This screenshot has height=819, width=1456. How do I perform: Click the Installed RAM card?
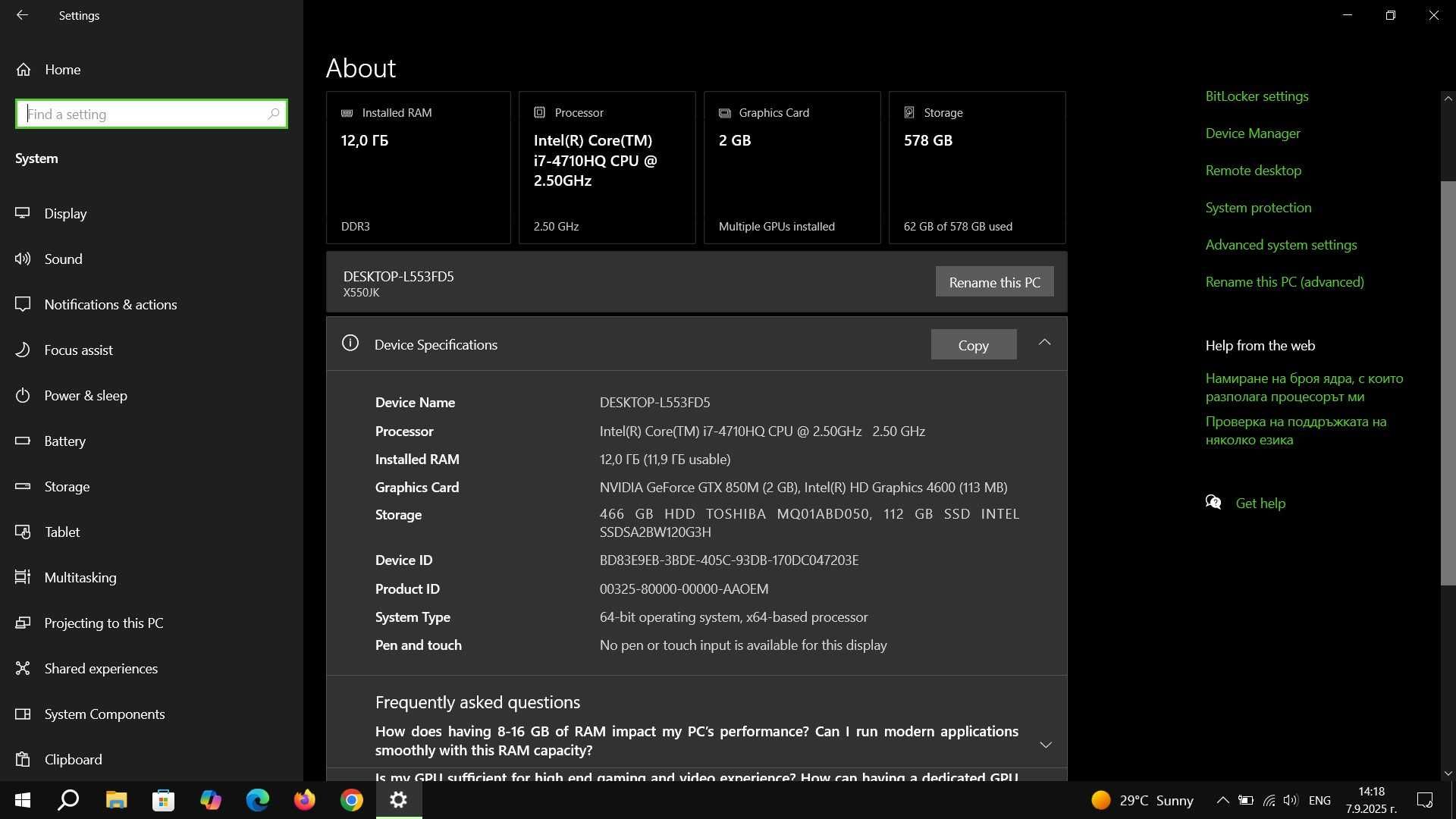coord(419,168)
